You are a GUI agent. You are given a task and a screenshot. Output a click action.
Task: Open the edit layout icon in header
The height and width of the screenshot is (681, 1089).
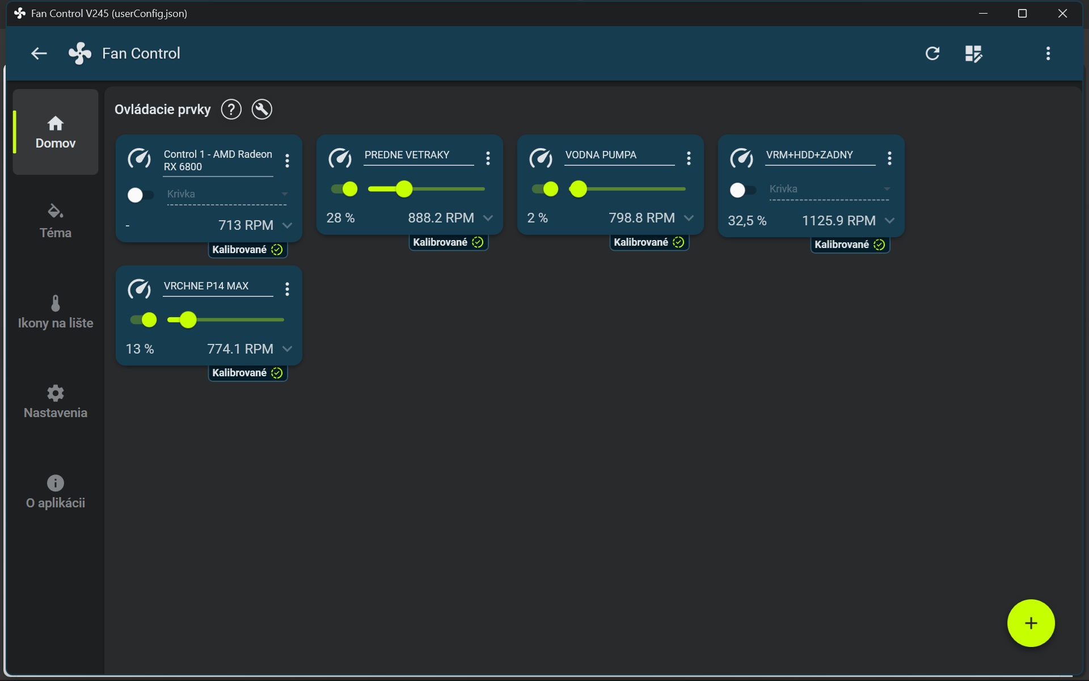tap(973, 53)
